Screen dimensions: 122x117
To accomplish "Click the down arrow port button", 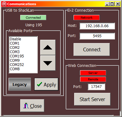I will click(x=48, y=63).
